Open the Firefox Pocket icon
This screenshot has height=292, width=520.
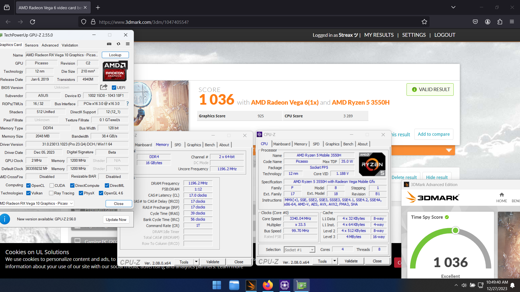pos(475,22)
